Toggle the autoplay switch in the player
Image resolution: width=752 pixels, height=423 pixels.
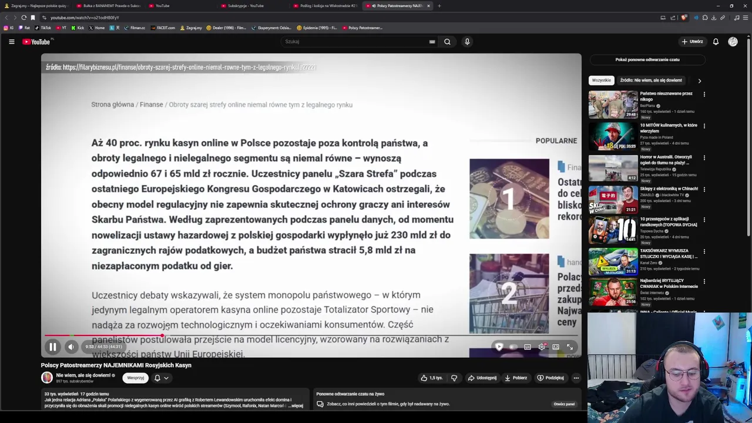pos(513,347)
